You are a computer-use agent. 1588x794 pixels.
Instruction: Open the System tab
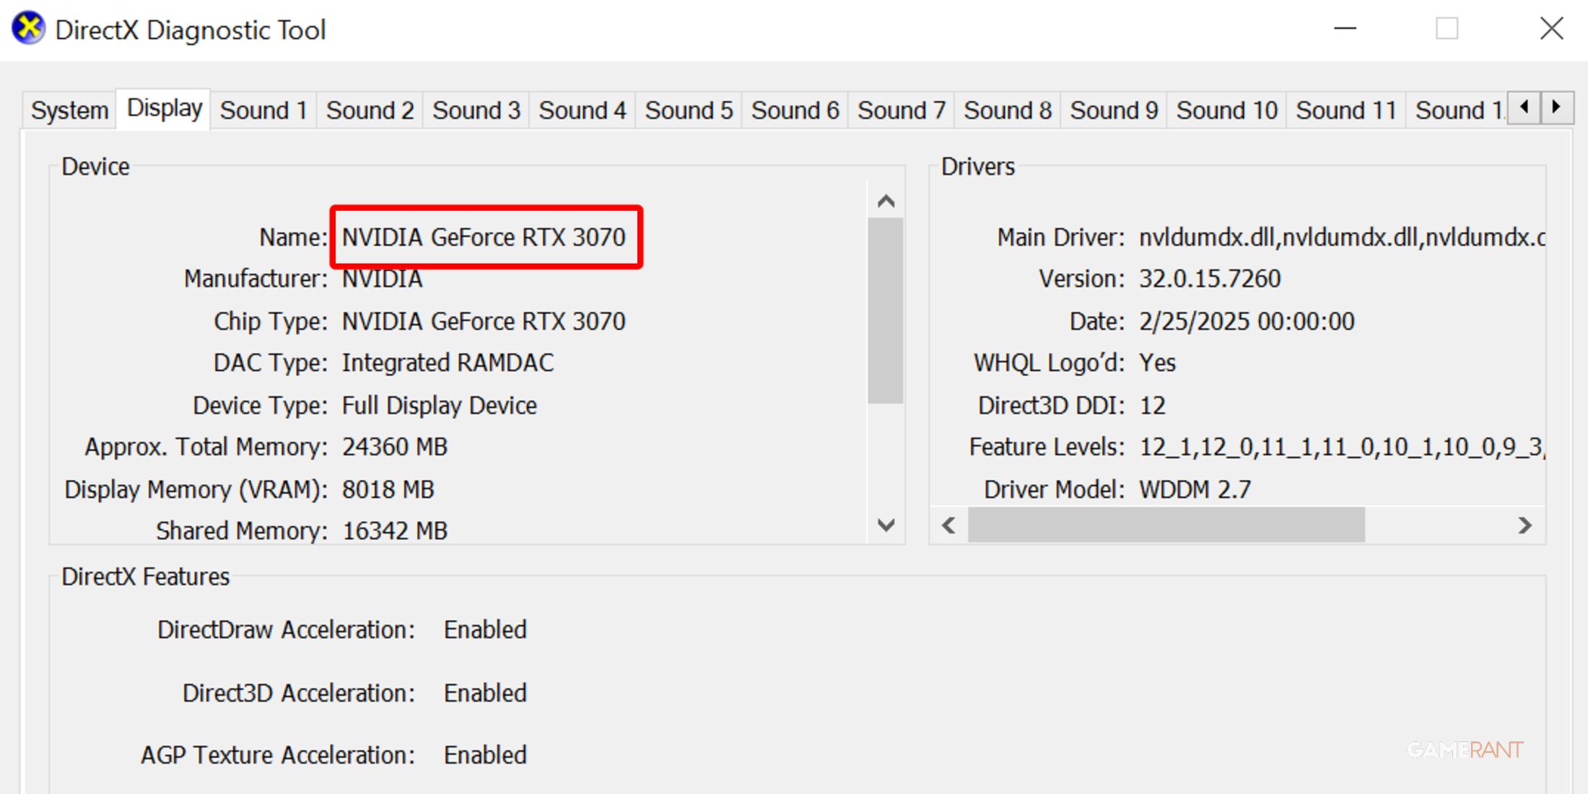[x=69, y=110]
